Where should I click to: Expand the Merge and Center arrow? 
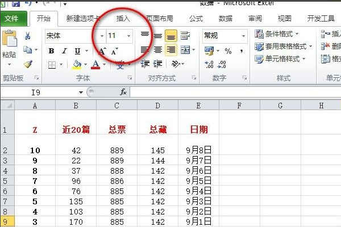[x=193, y=50]
